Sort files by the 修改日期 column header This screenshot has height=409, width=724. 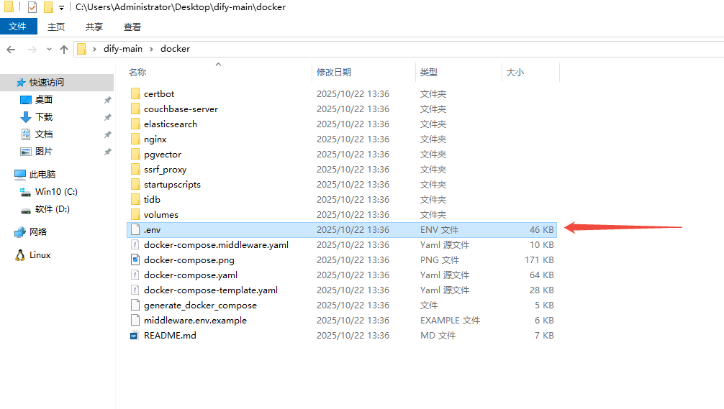pos(334,73)
